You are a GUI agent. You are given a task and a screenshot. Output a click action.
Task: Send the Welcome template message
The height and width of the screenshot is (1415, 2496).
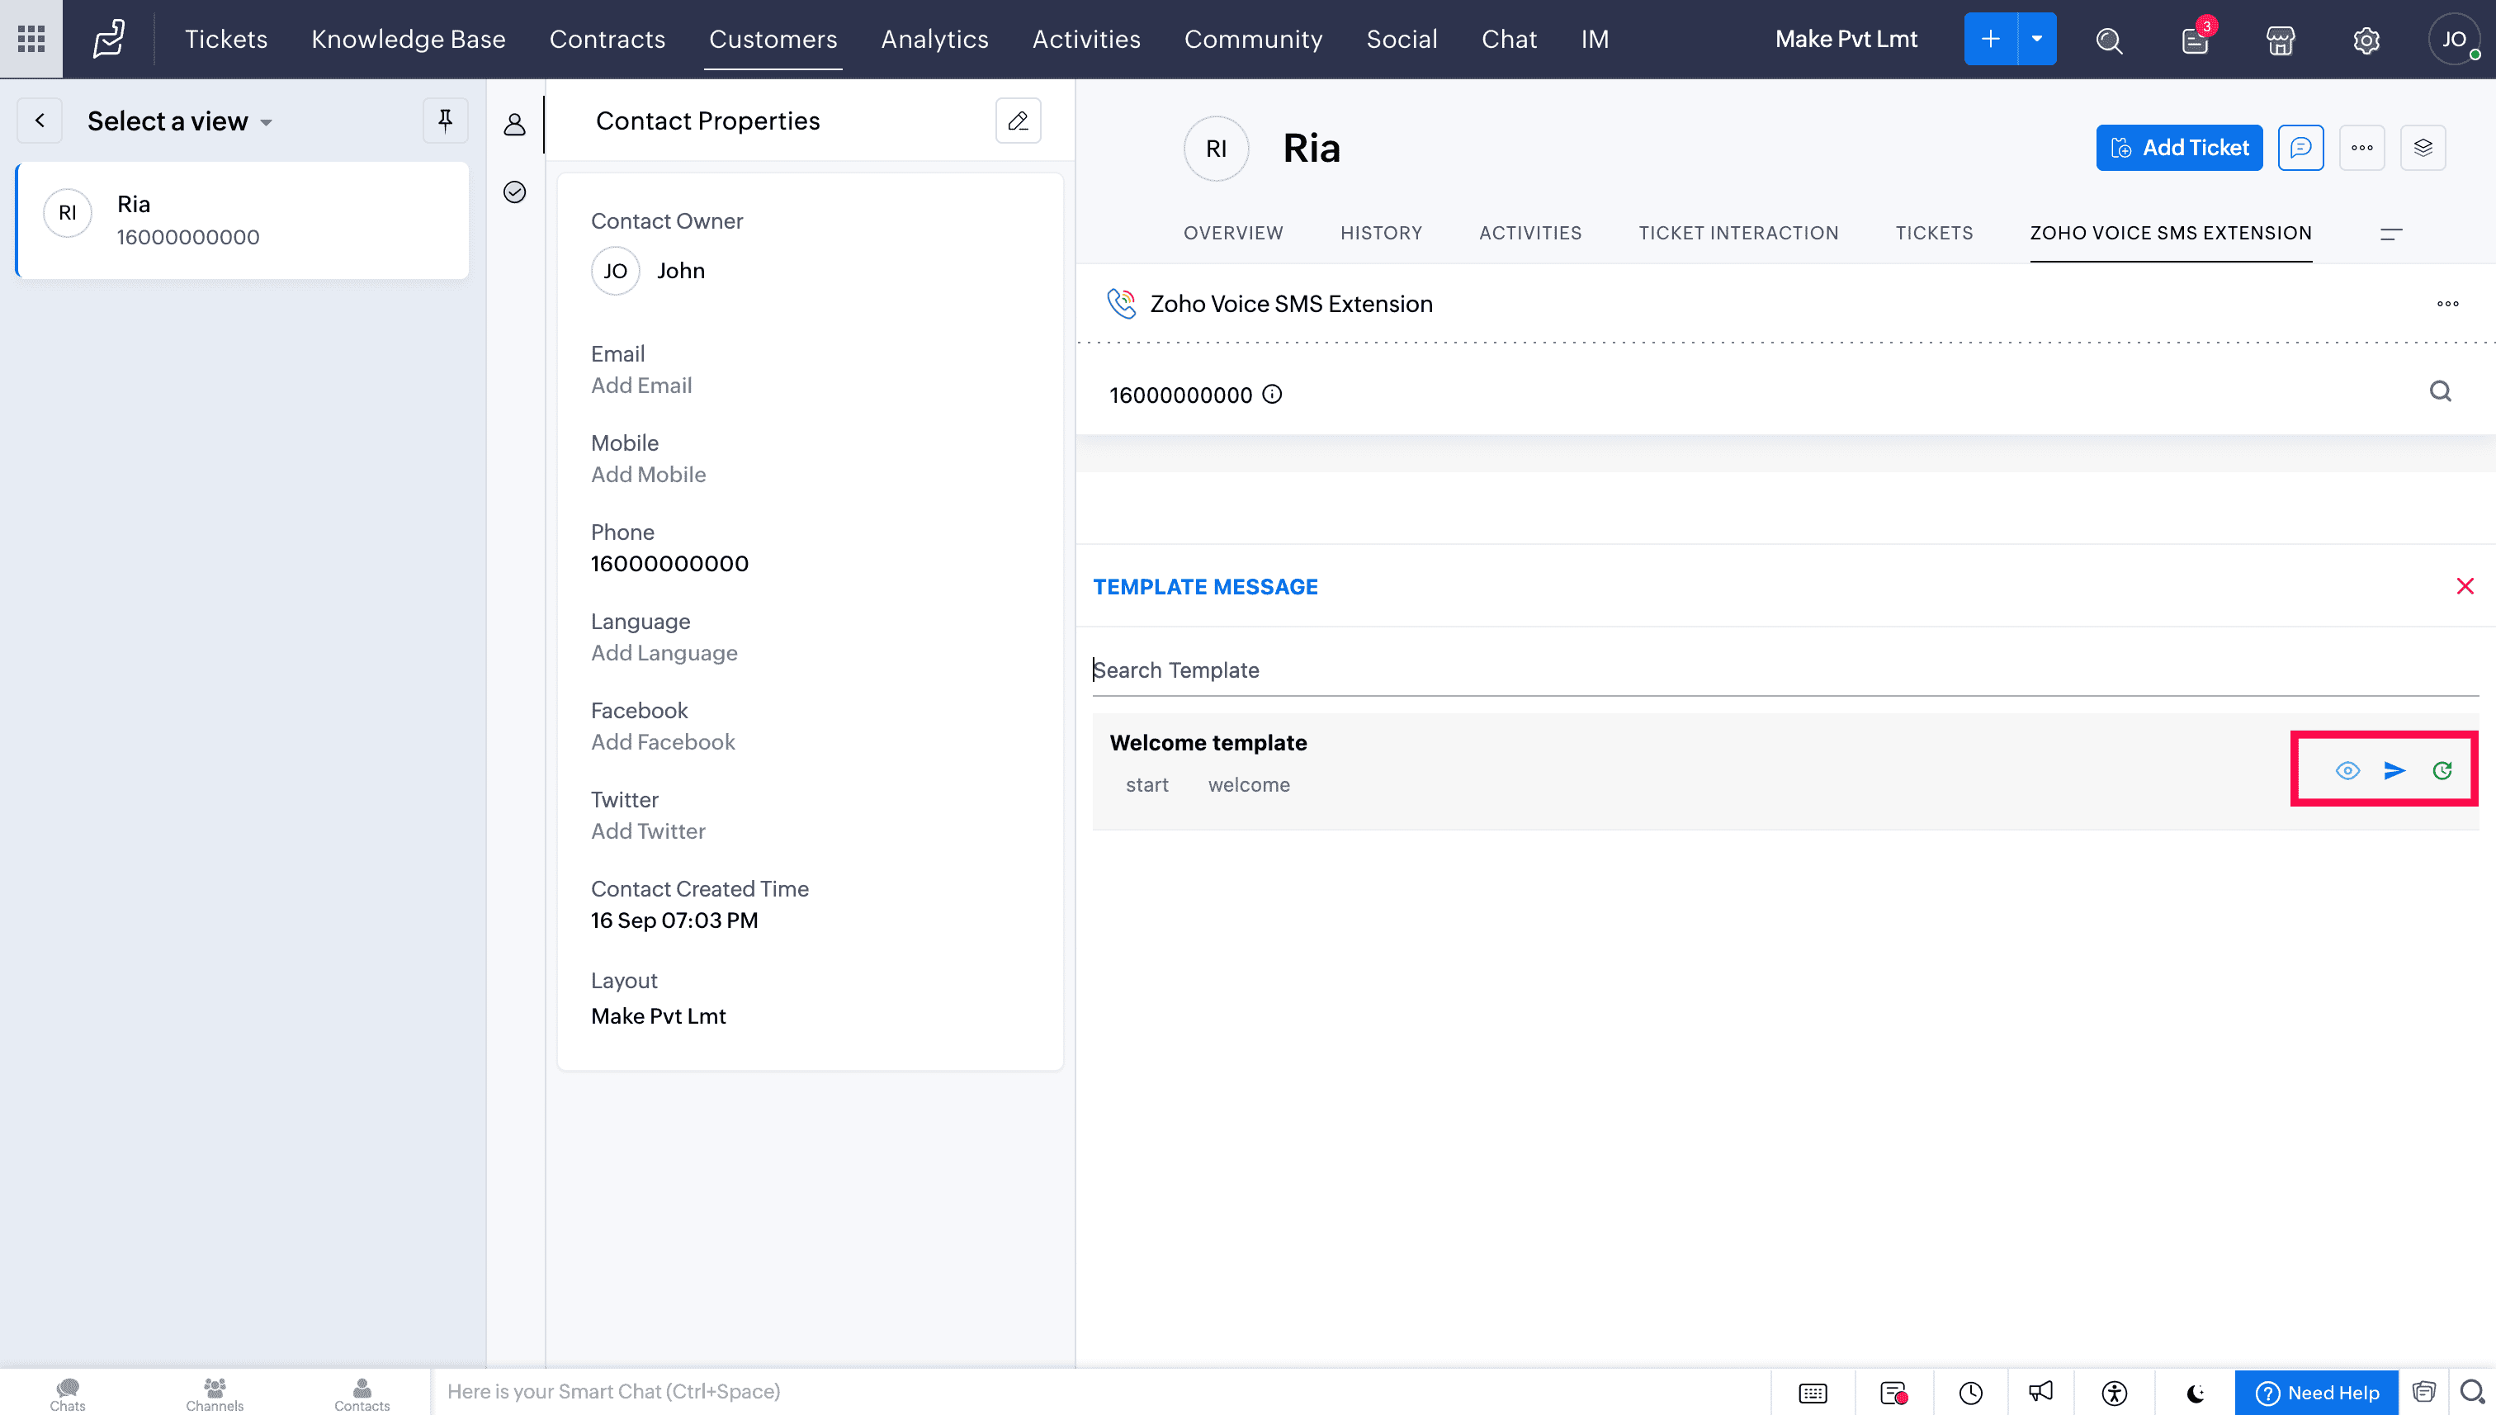pyautogui.click(x=2394, y=771)
